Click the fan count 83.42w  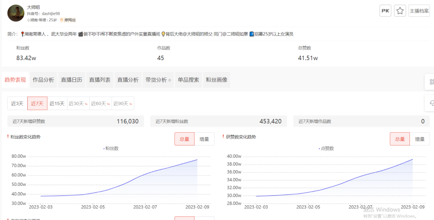[26, 58]
